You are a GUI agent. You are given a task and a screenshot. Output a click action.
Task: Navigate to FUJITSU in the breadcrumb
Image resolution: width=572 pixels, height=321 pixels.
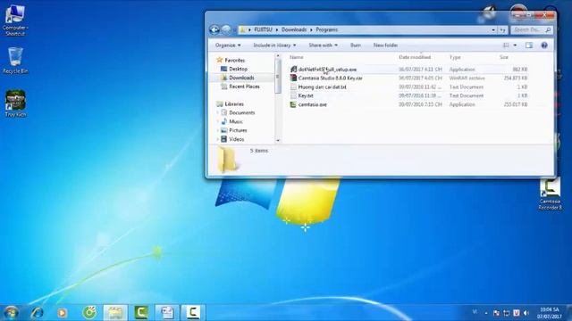click(263, 29)
